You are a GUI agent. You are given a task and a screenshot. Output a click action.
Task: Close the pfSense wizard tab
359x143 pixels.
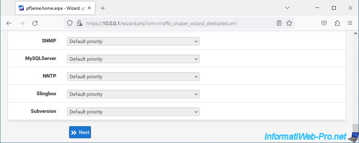[x=89, y=8]
